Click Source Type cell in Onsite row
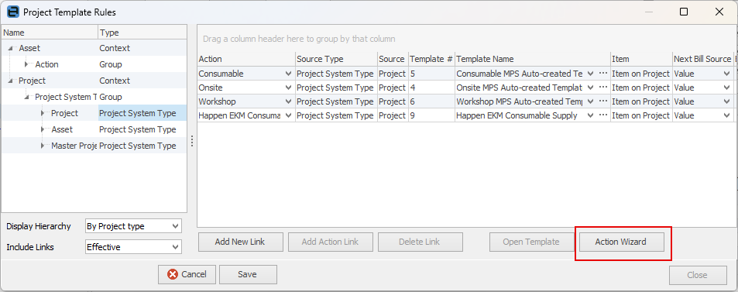This screenshot has width=738, height=292. point(336,88)
